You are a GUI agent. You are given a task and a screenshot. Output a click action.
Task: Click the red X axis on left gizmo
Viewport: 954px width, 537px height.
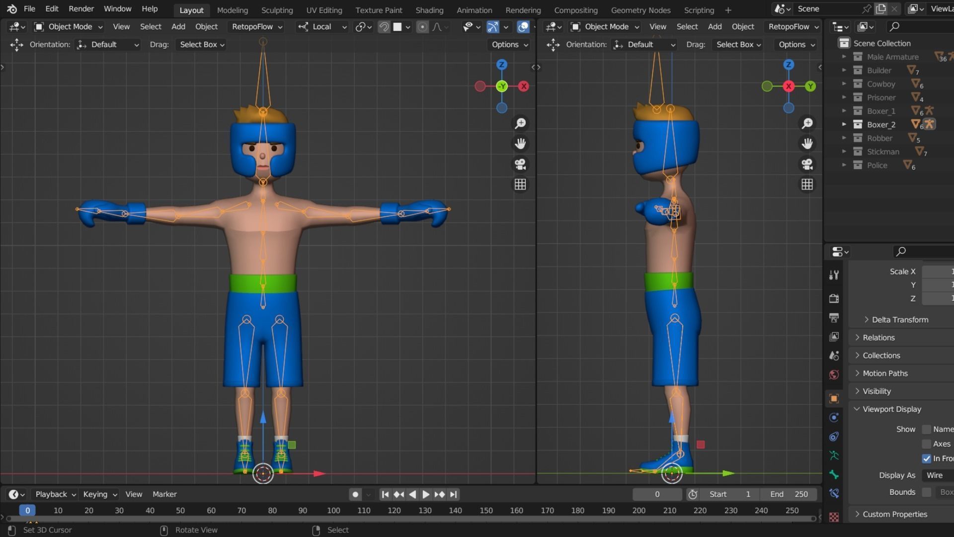coord(523,87)
